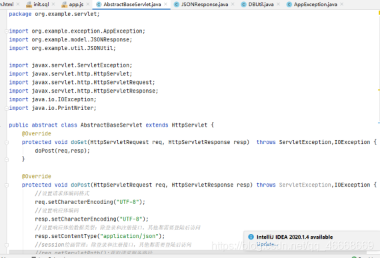Click the doPost method name in signature
This screenshot has height=258, width=380.
81,185
